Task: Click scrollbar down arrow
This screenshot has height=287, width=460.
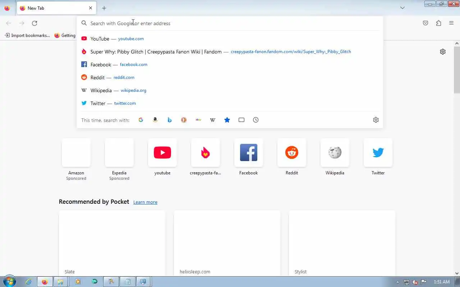Action: tap(457, 273)
